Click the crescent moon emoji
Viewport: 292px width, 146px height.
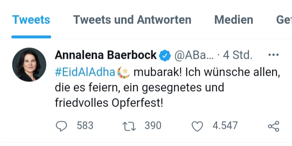pyautogui.click(x=123, y=73)
